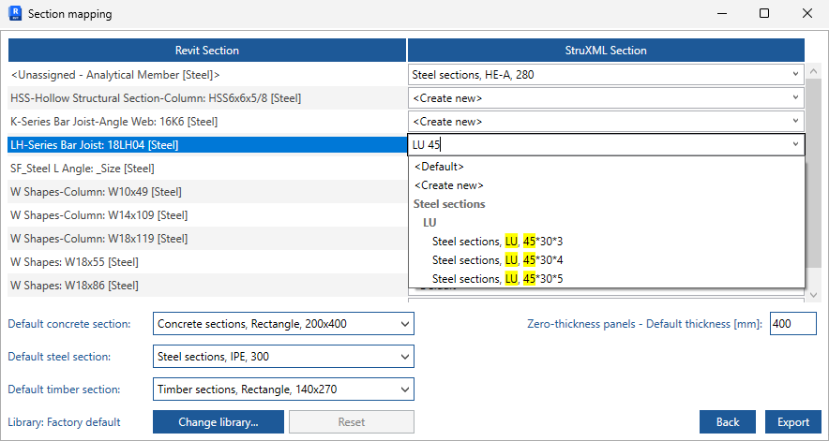Close the Section mapping dialog
Viewport: 829px width, 441px height.
(807, 14)
